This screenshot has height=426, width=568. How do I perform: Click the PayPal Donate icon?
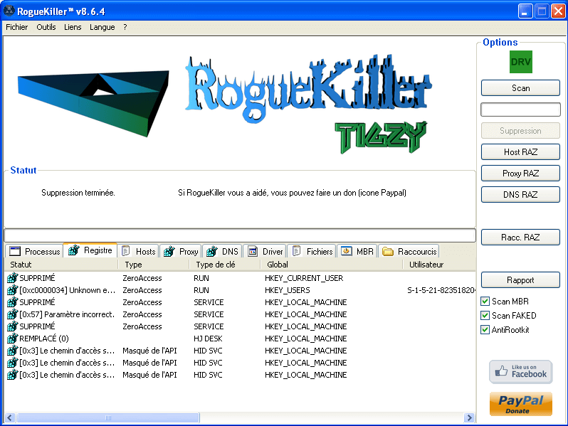pos(520,404)
